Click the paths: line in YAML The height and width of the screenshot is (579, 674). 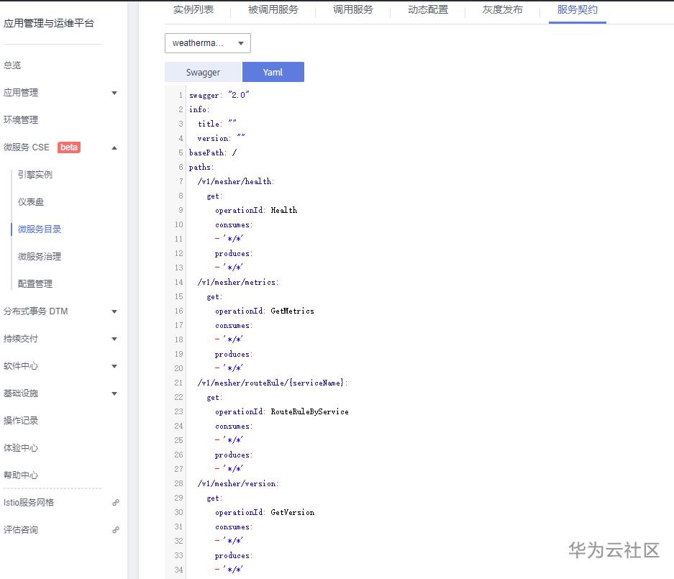tap(201, 167)
